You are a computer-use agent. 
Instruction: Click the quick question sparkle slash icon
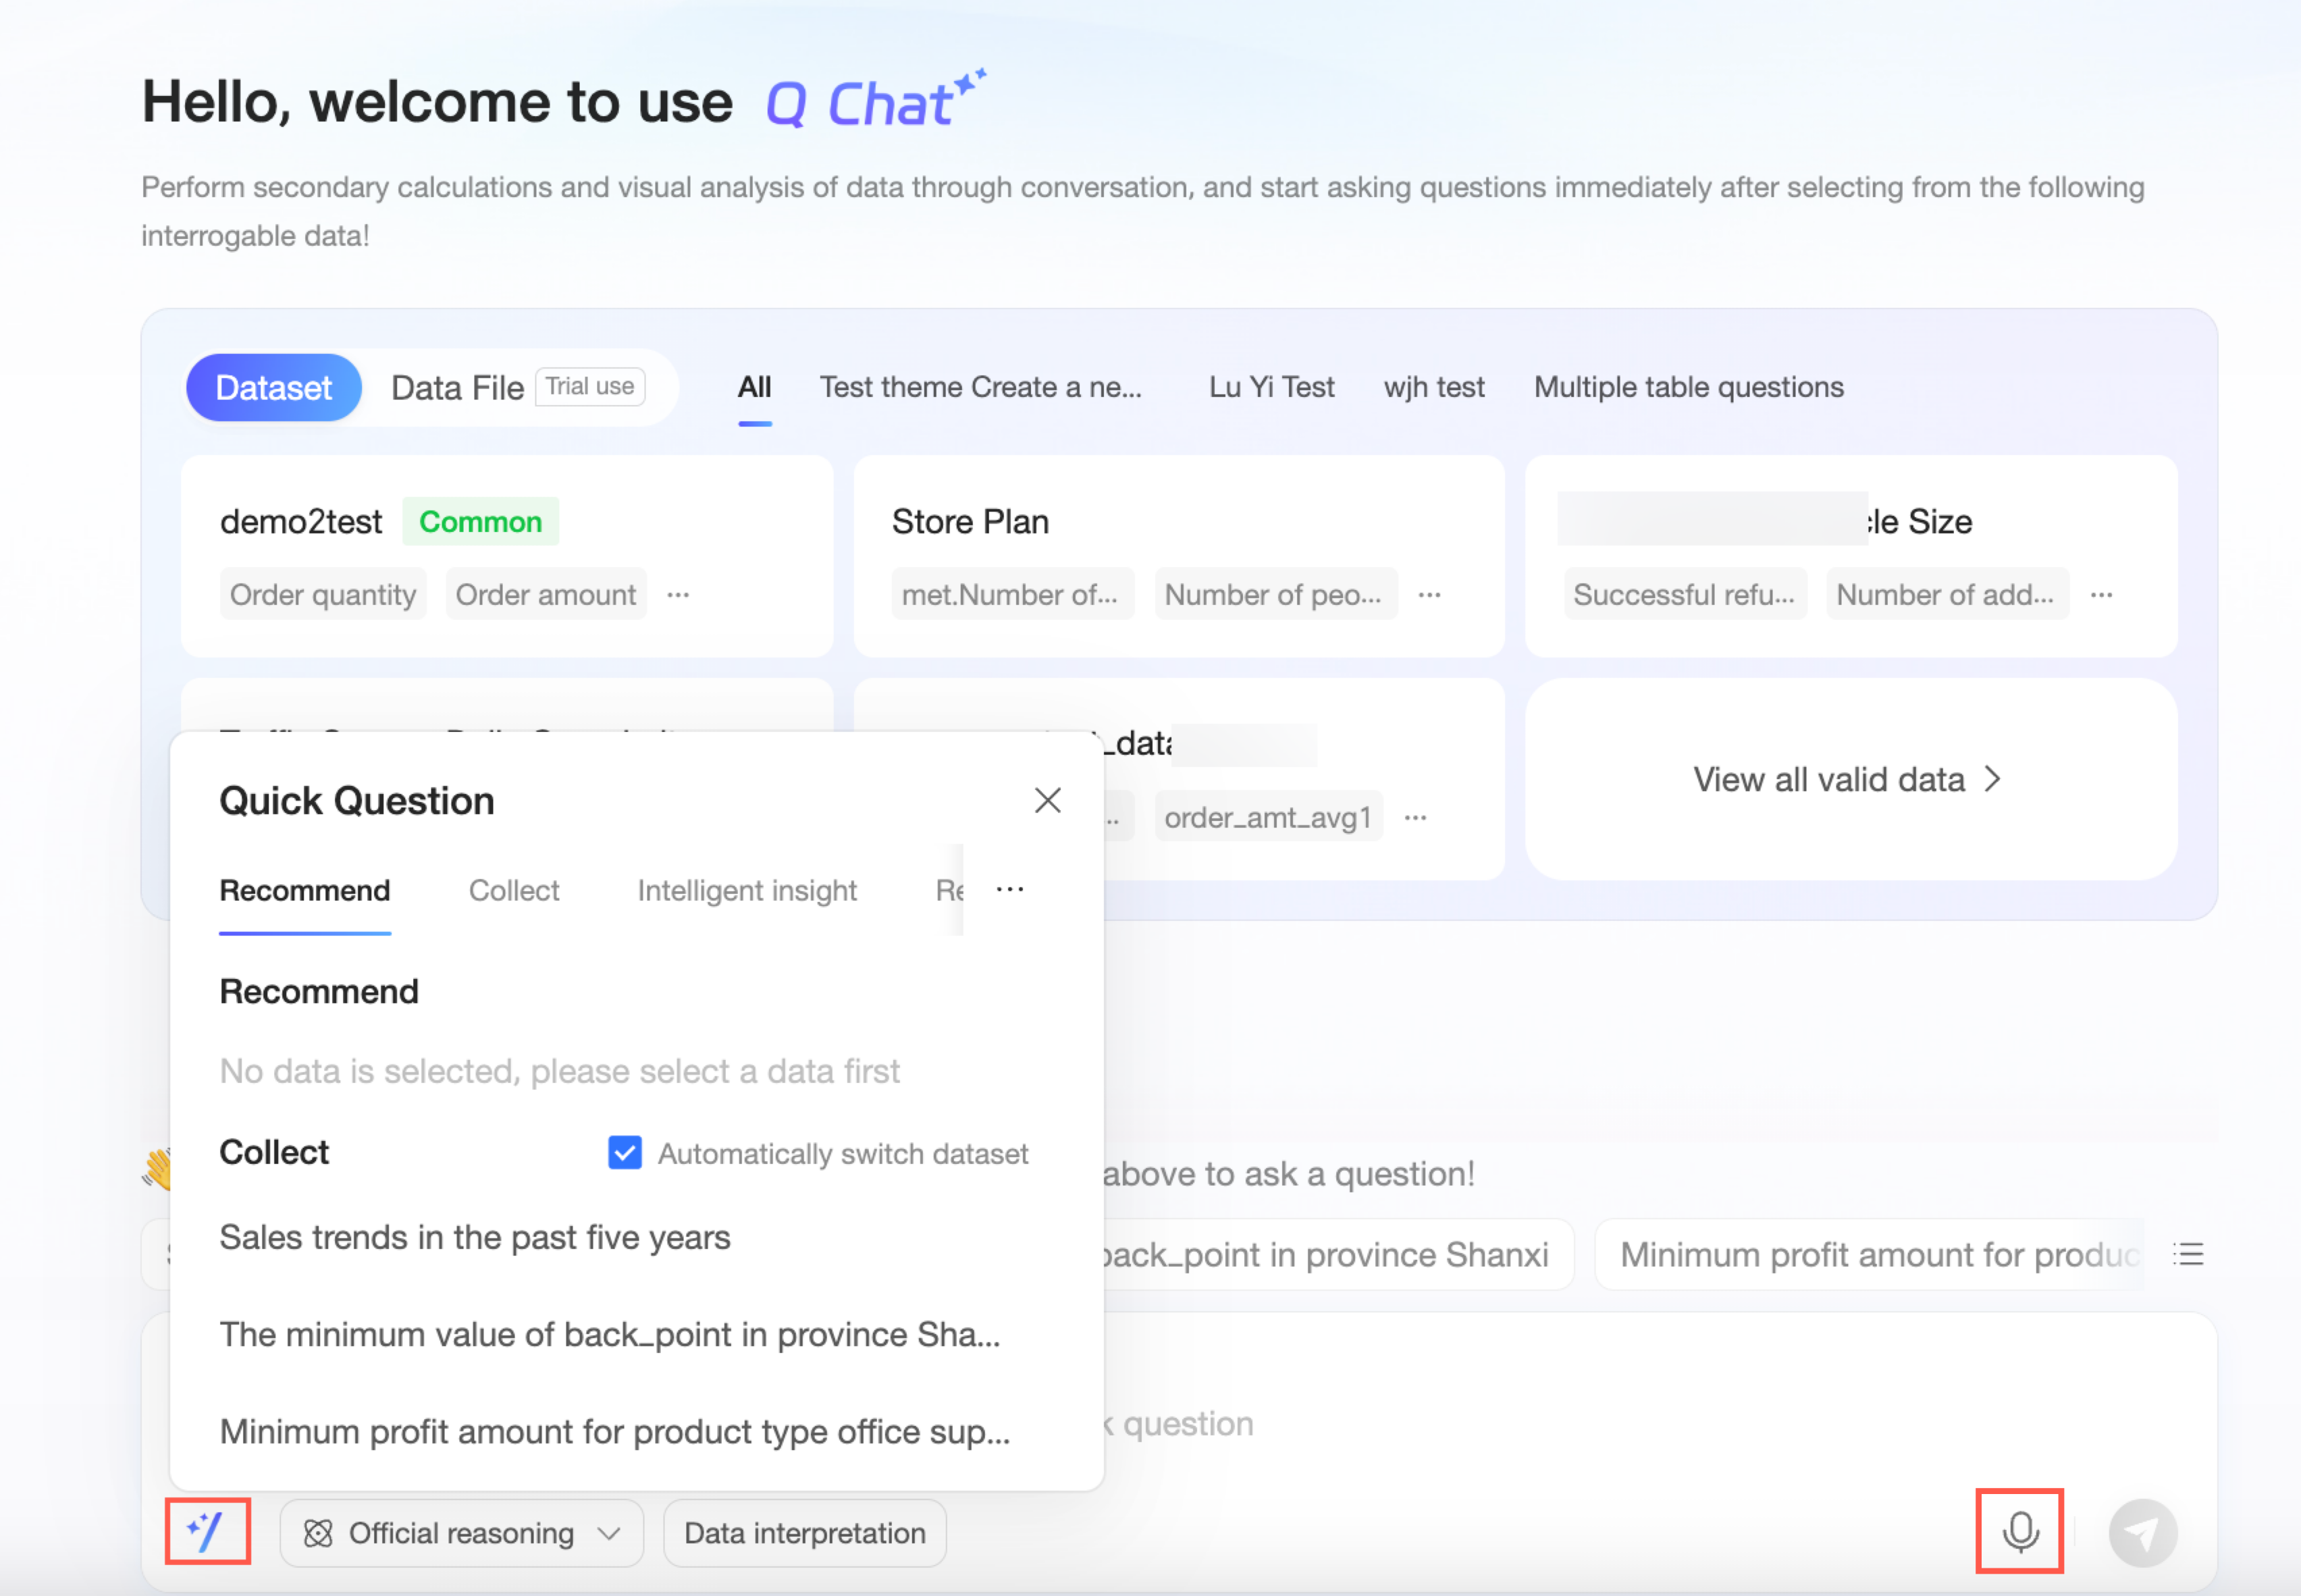tap(207, 1531)
